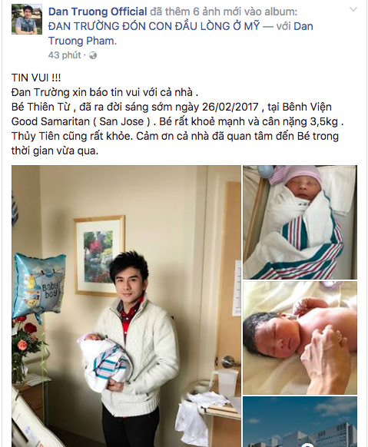This screenshot has height=447, width=368.
Task: Open the Dan Truong Official page link
Action: coord(98,12)
